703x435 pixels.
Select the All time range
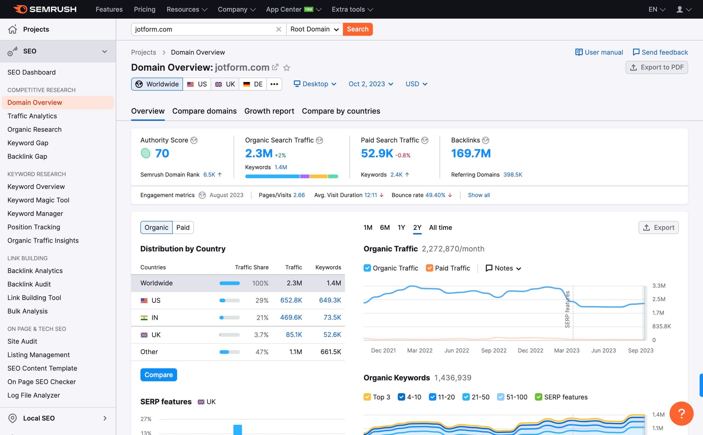440,227
